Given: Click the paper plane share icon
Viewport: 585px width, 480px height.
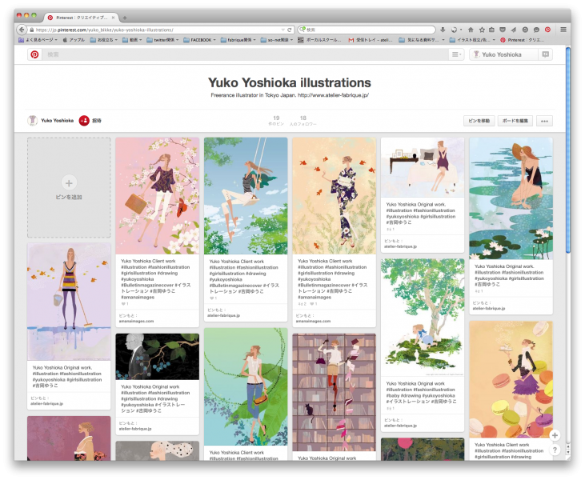Looking at the screenshot, I should [x=513, y=30].
